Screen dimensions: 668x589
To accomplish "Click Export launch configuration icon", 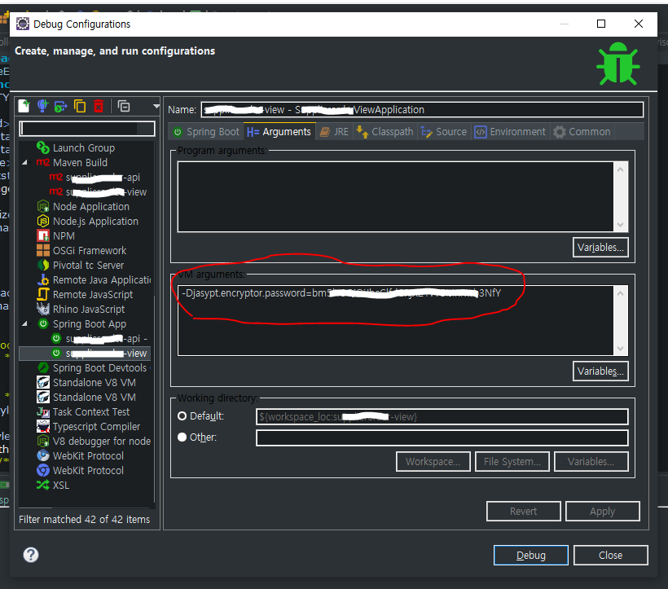I will tap(61, 106).
